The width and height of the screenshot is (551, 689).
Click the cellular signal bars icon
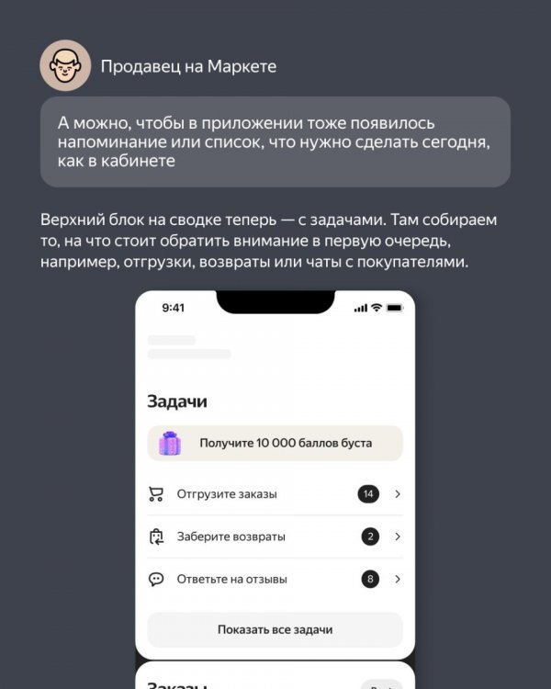360,308
